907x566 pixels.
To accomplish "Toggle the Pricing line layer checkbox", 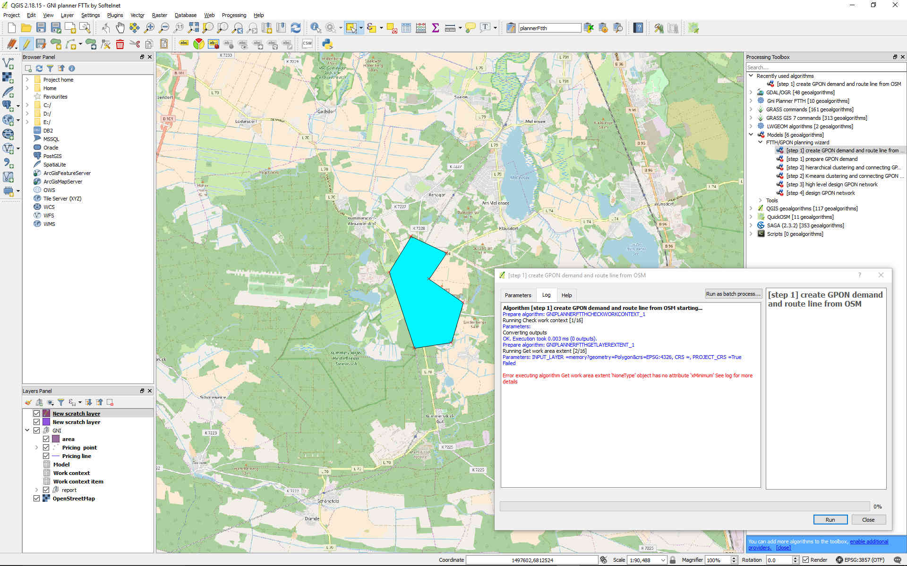I will (46, 456).
